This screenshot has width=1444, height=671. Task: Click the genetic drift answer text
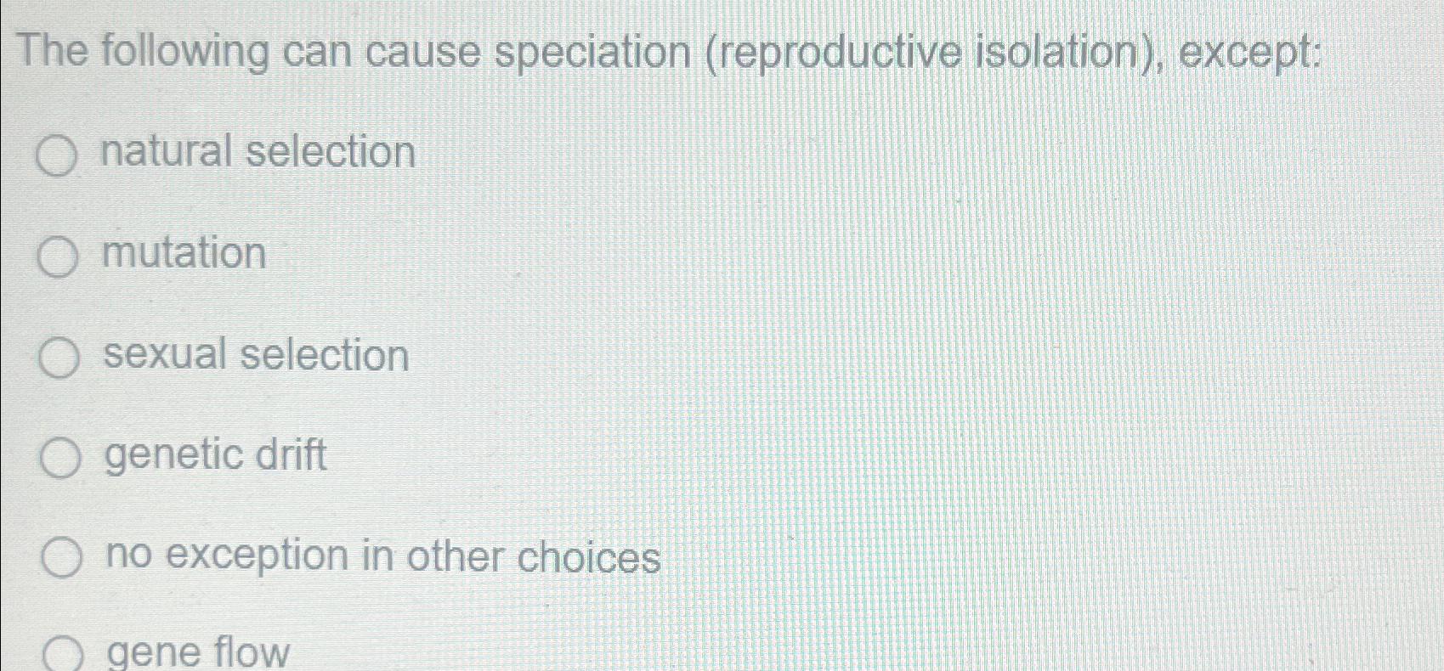click(x=215, y=456)
